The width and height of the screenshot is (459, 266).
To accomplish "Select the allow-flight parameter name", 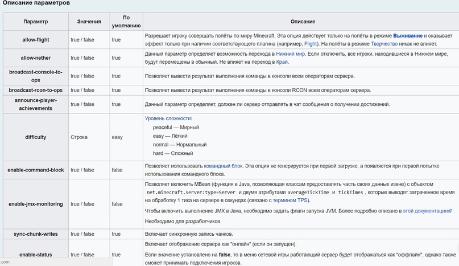I will [36, 40].
